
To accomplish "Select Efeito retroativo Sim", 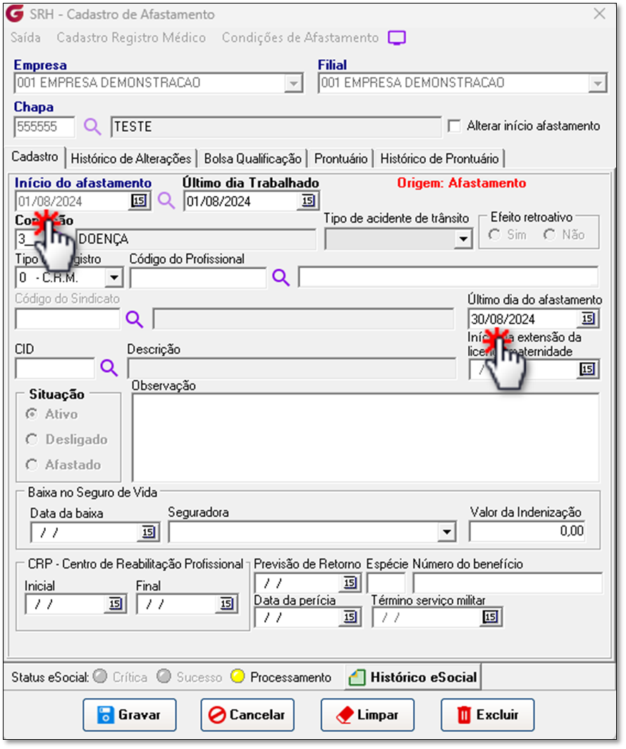I will click(x=495, y=235).
